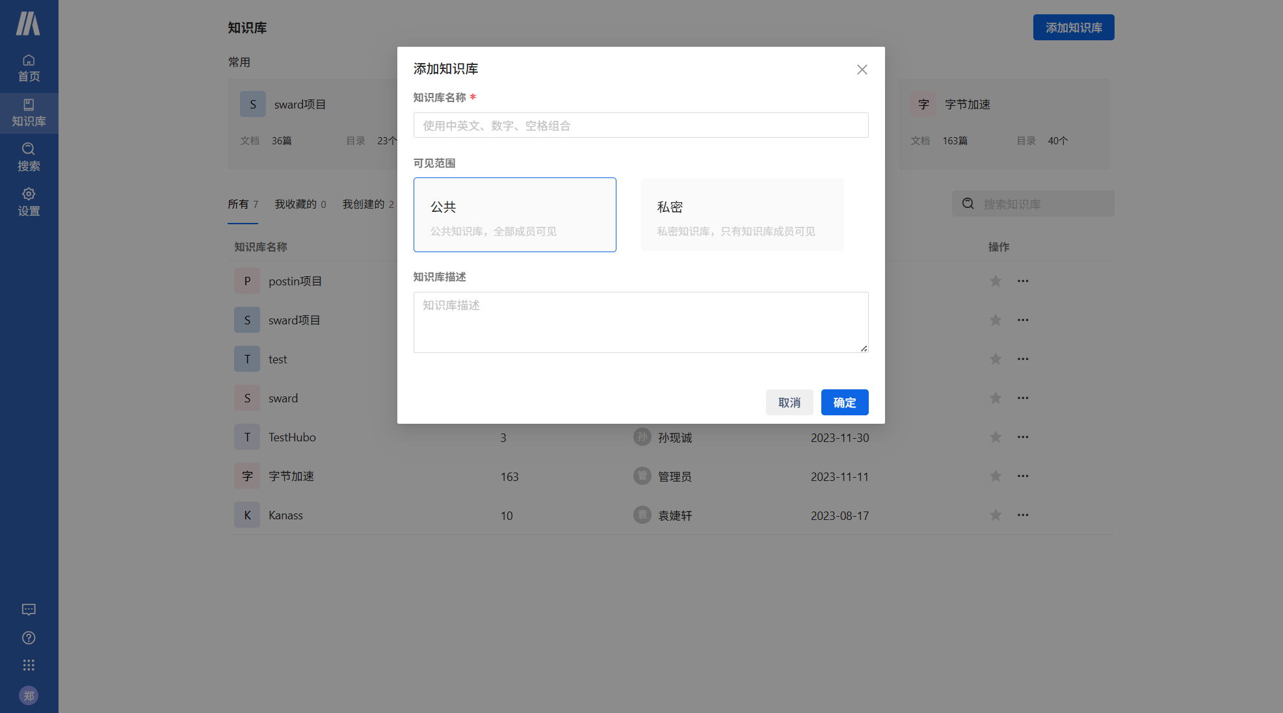Screen dimensions: 1283x713
Task: Star the TestHubo knowledge base
Action: (995, 437)
